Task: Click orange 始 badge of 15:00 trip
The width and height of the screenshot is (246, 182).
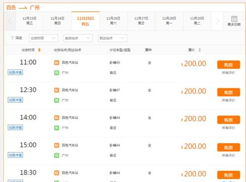Action: [x=57, y=145]
